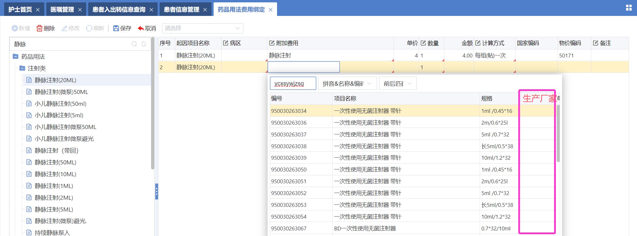Screen dimensions: 637x236
Task: Click document icon of 静脉注射(微泵)50ML
Action: tap(29, 92)
